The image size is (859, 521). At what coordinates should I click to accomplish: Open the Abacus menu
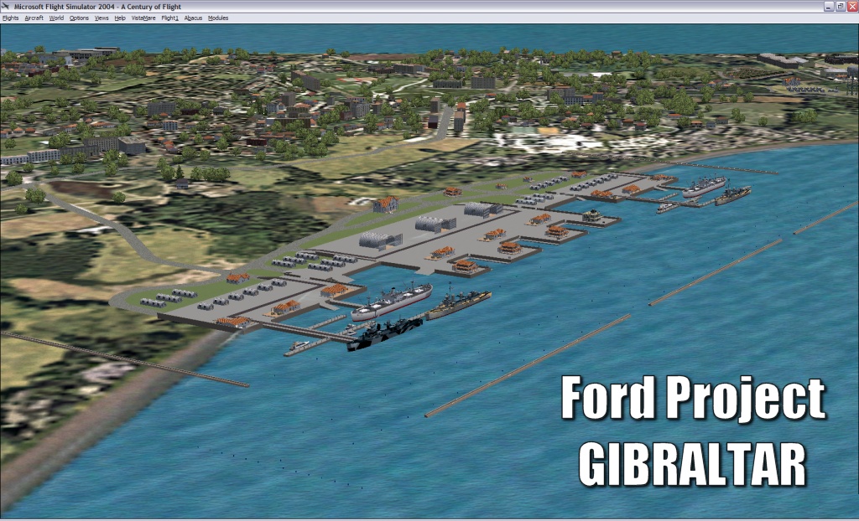point(194,18)
